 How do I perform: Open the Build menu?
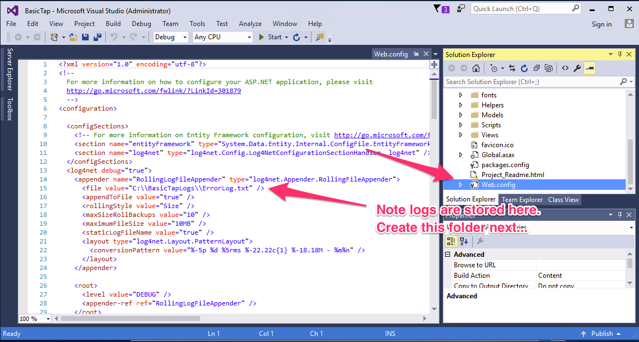coord(113,24)
